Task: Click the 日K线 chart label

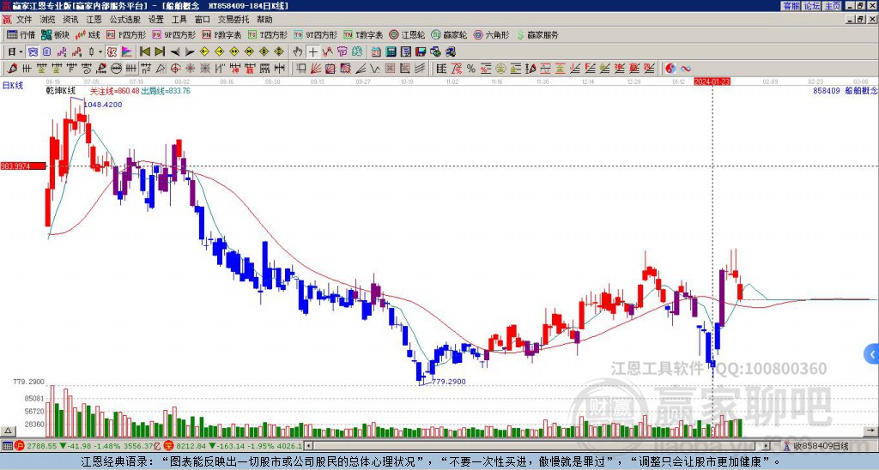Action: 13,86
